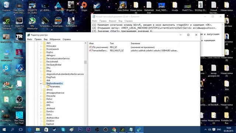The image size is (236, 133).
Task: Open Вид menu in Registry Editor
Action: tap(46, 39)
